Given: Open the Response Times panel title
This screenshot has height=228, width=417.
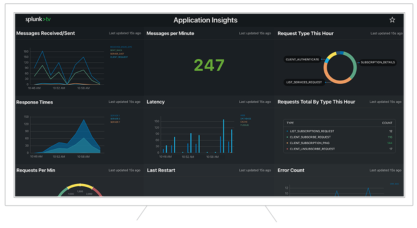Looking at the screenshot, I should 35,102.
